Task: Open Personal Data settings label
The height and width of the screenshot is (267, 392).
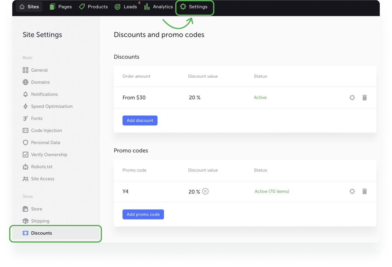Action: pyautogui.click(x=45, y=143)
